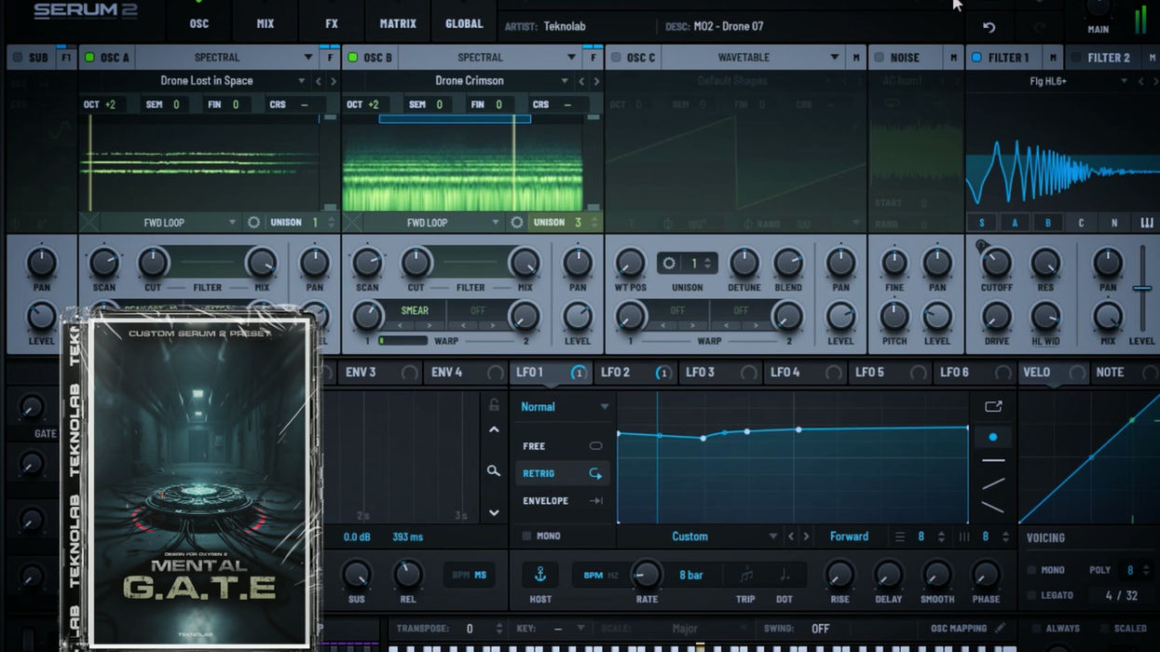Select the falling line shape icon
The image size is (1160, 652).
(993, 508)
